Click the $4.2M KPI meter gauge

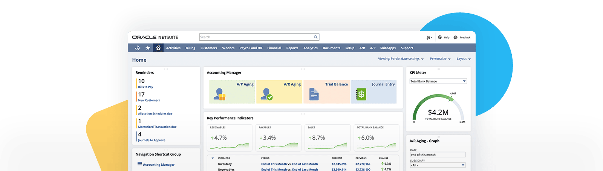[438, 108]
